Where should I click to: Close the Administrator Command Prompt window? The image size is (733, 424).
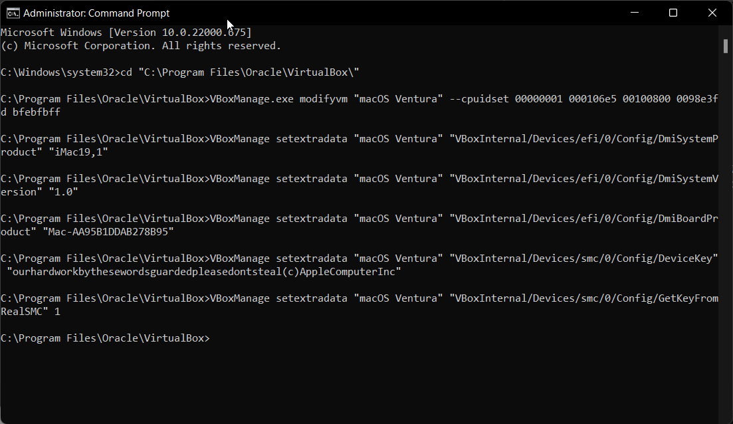click(x=712, y=13)
